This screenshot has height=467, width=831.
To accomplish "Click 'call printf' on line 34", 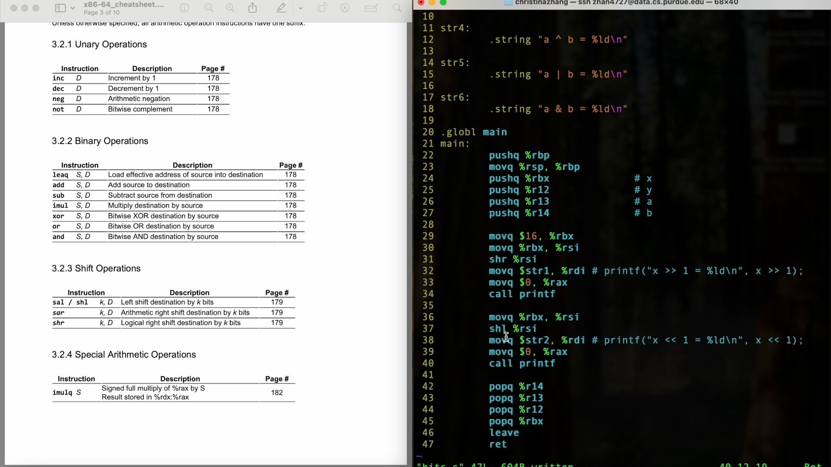I will [x=522, y=294].
